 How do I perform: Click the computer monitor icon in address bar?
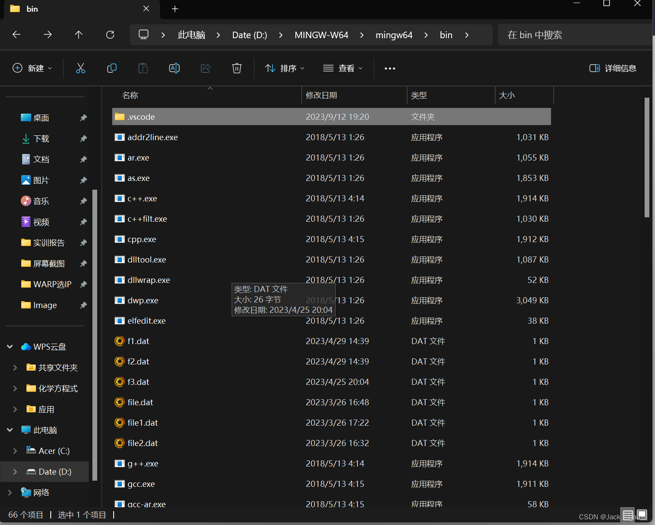pos(144,35)
